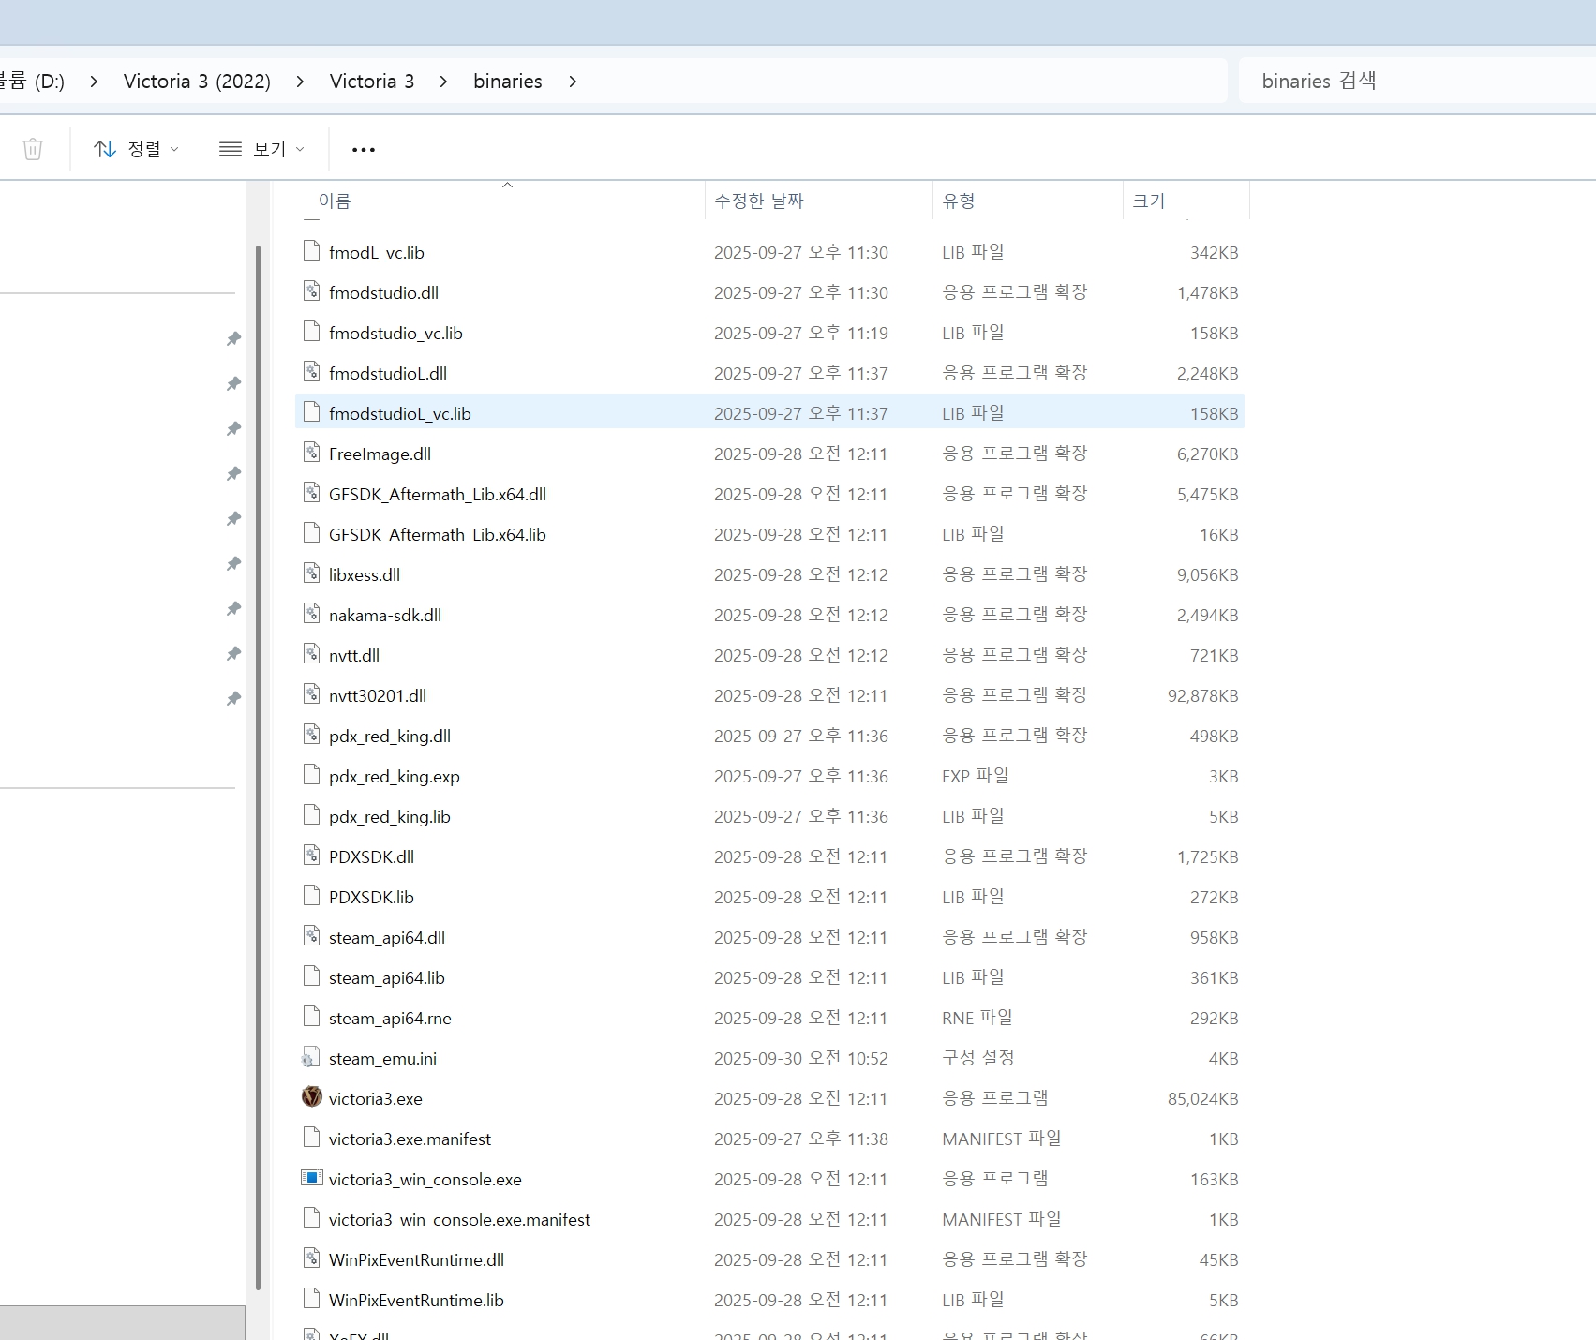Expand chevron after the D: drive breadcrumb
The width and height of the screenshot is (1596, 1340).
click(94, 82)
